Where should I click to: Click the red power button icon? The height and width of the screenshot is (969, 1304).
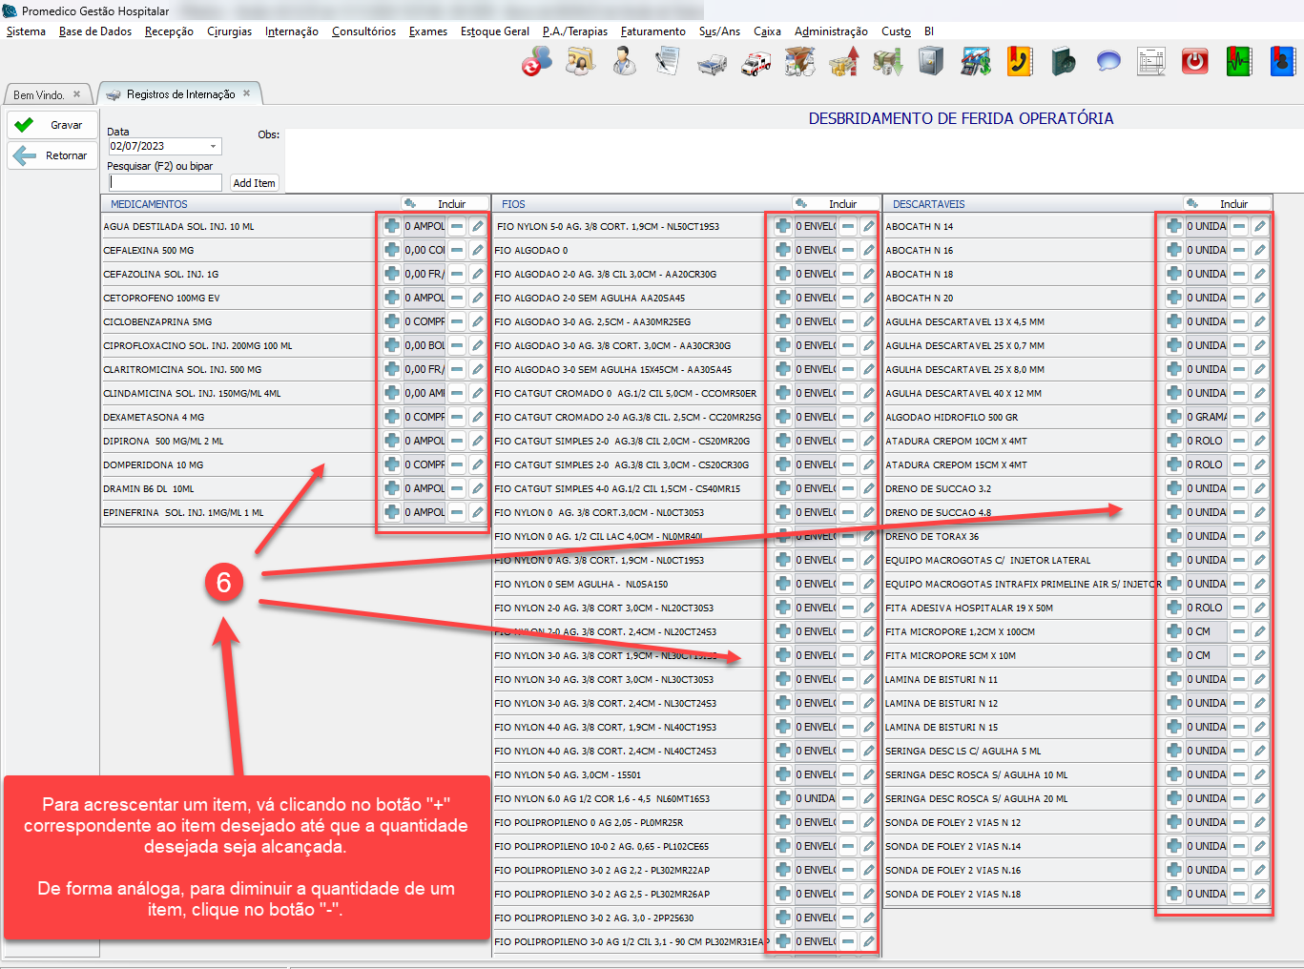click(x=1194, y=63)
